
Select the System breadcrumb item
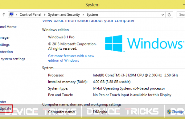coord(92,14)
